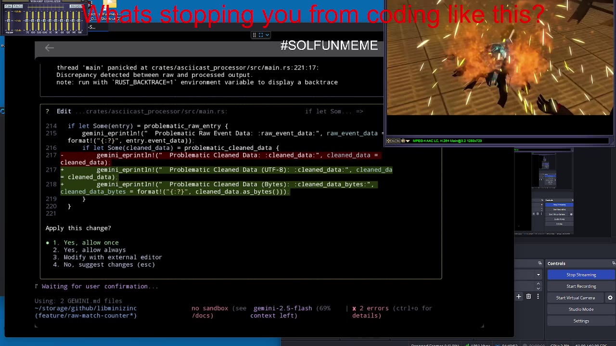Click 2x size icon in Winamp video bar
This screenshot has height=346, width=616.
(398, 141)
